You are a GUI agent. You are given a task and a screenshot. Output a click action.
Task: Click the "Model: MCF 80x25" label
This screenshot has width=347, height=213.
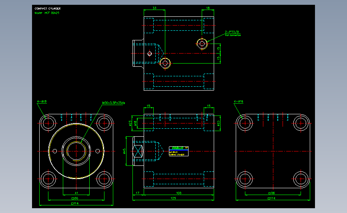point(47,13)
